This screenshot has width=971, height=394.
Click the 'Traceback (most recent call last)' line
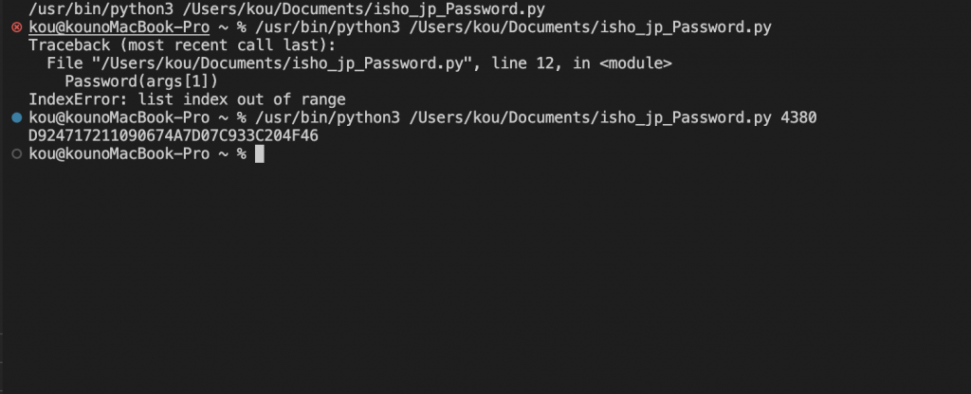click(x=182, y=45)
